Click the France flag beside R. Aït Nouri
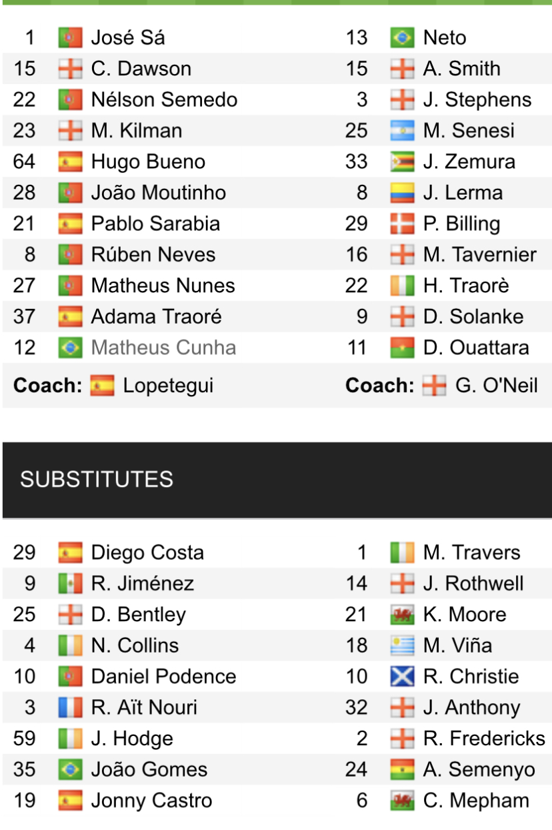Image resolution: width=552 pixels, height=830 pixels. pos(70,707)
